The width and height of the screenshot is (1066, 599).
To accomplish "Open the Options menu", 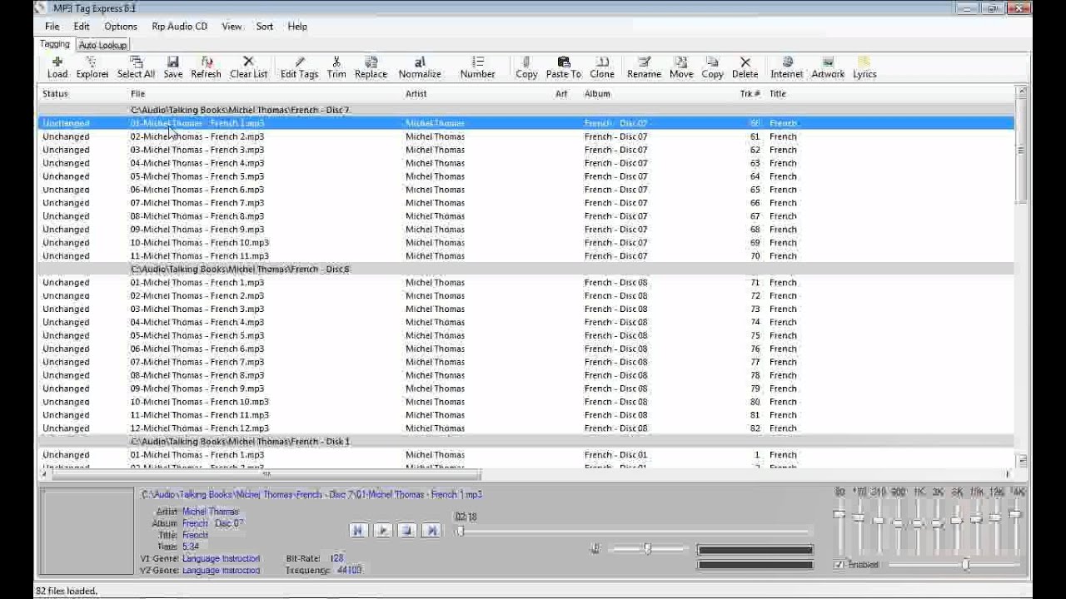I will pos(121,27).
